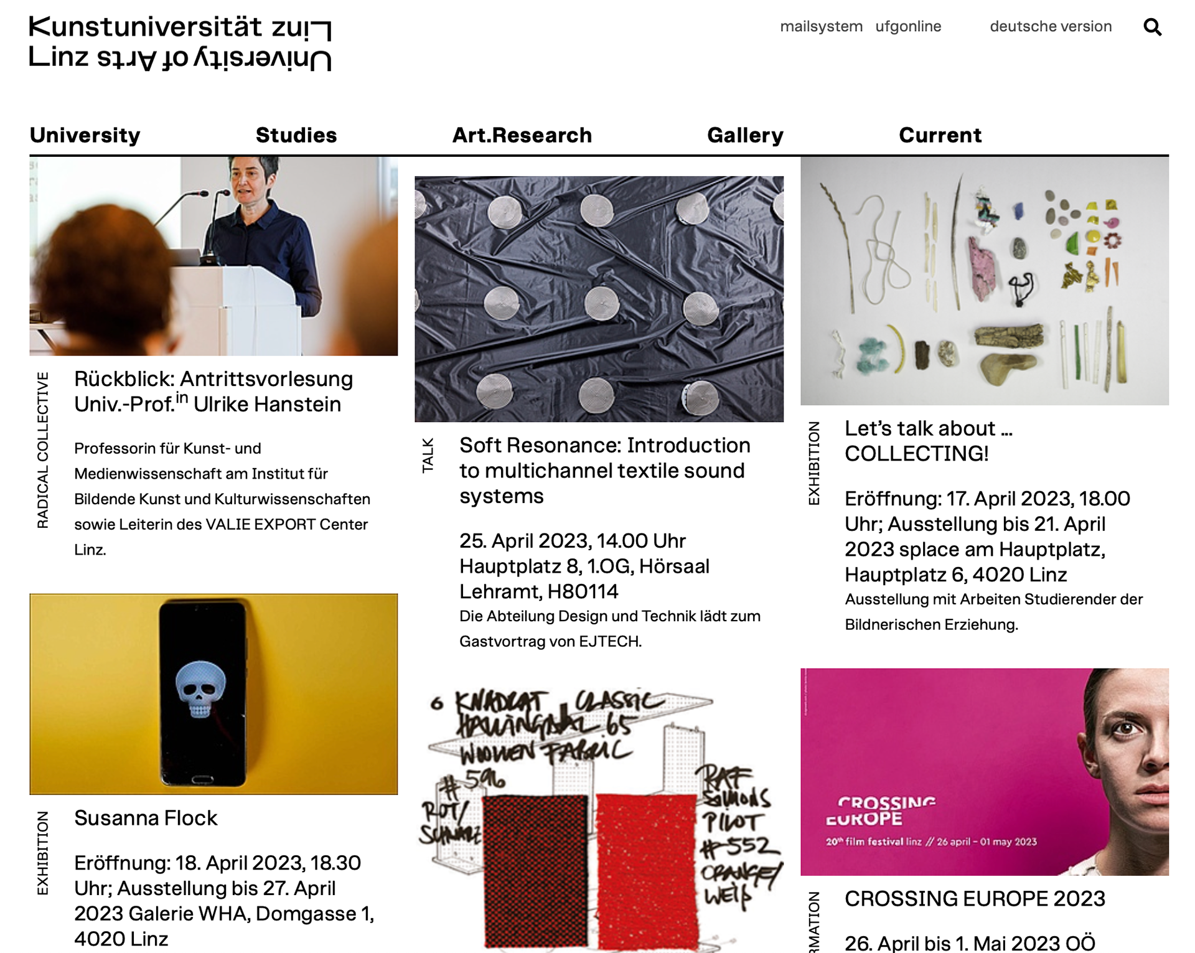This screenshot has height=953, width=1195.
Task: Click the Susanna Flock title
Action: pos(146,818)
